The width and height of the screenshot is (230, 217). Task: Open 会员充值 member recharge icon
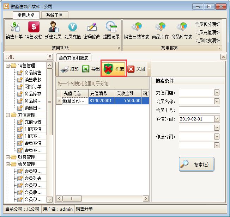point(72,30)
